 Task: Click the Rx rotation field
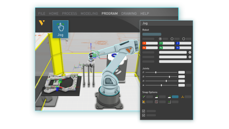pyautogui.click(x=150, y=48)
